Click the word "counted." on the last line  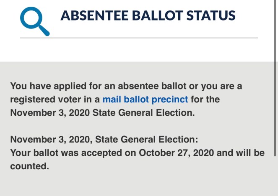click(29, 166)
